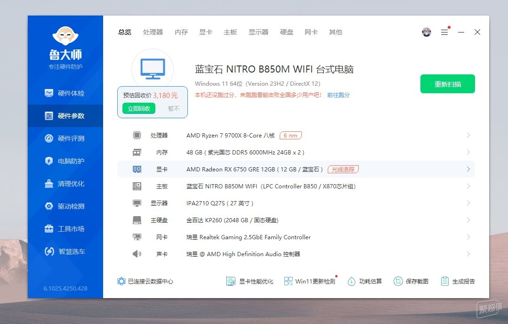Click the 主板 motherboard icon
The height and width of the screenshot is (324, 508).
point(137,186)
